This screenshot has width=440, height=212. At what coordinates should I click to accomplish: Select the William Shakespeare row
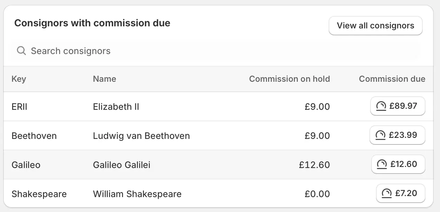pyautogui.click(x=137, y=194)
